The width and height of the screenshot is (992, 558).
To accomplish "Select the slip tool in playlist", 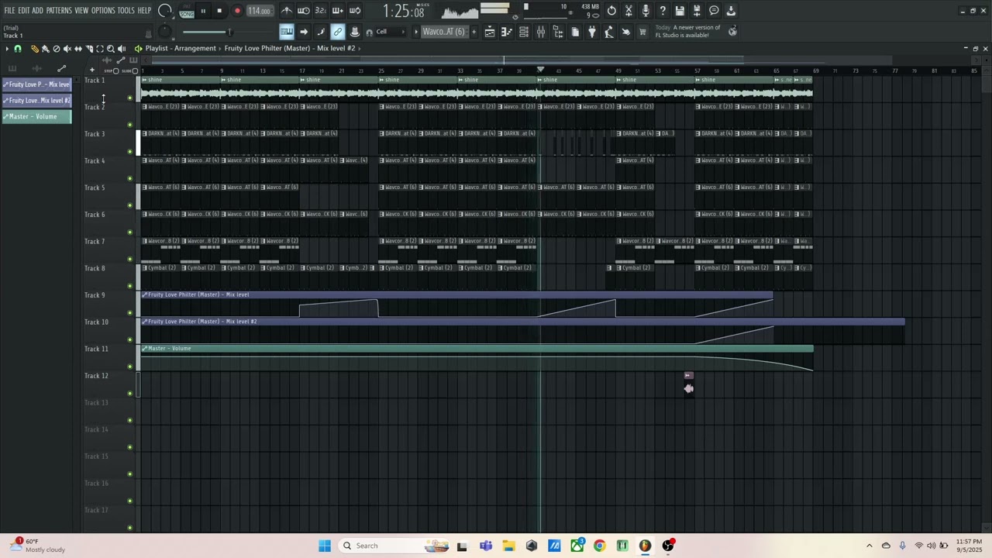I will 78,49.
